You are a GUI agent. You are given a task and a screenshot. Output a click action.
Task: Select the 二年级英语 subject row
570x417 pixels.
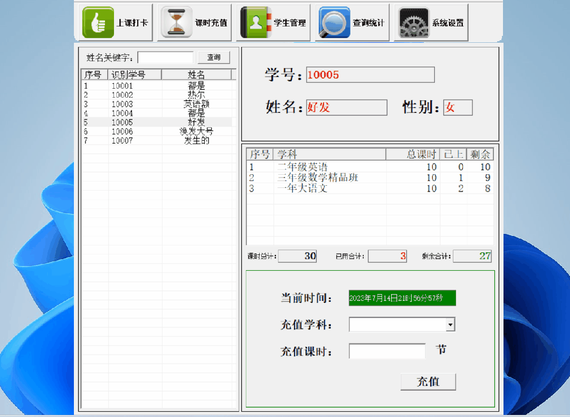(x=370, y=167)
